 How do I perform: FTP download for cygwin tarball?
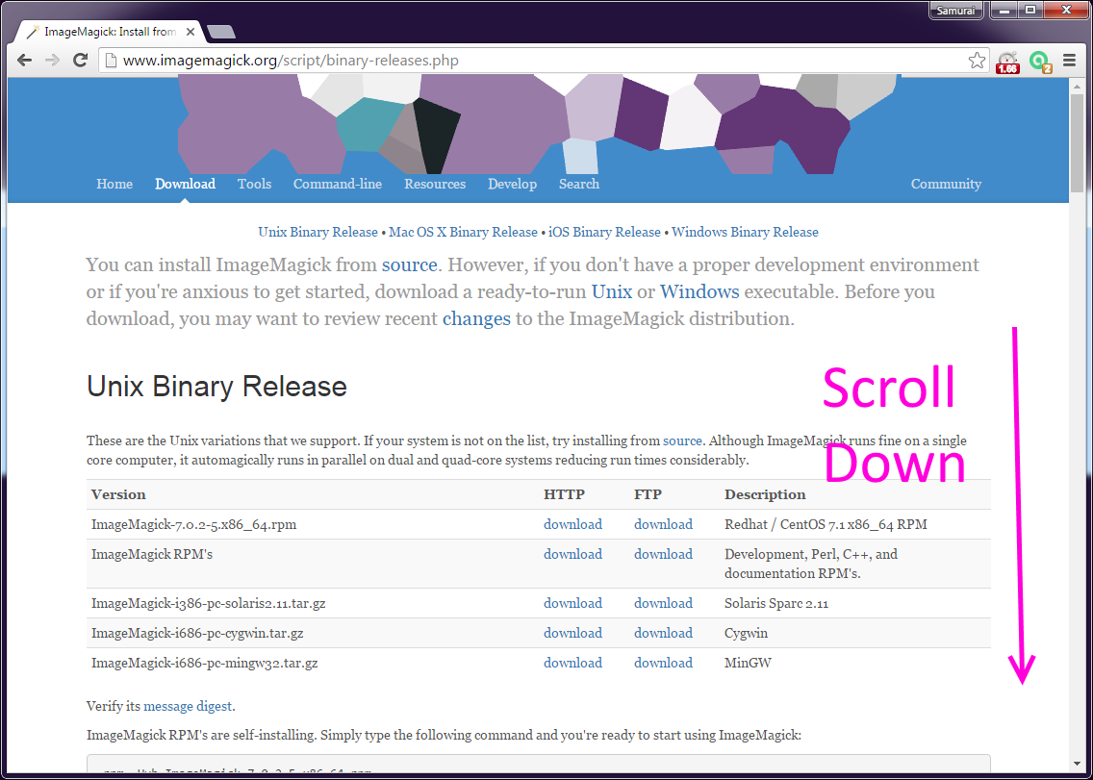point(664,633)
